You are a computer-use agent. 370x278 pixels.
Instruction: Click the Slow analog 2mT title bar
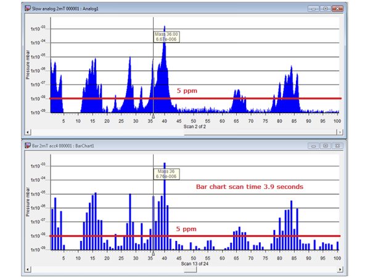pyautogui.click(x=154, y=9)
